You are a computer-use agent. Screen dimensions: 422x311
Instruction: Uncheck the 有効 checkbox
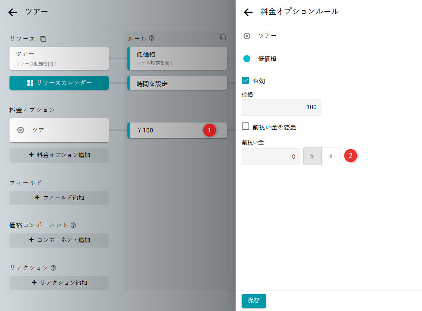coord(246,81)
